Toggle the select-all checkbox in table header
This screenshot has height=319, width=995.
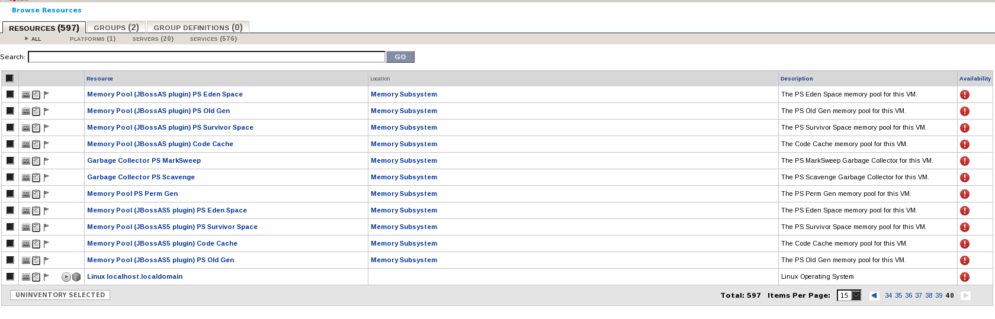(9, 78)
